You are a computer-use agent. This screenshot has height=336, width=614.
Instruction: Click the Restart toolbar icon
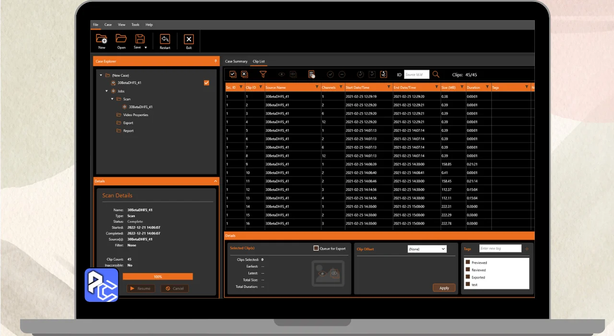click(x=165, y=39)
